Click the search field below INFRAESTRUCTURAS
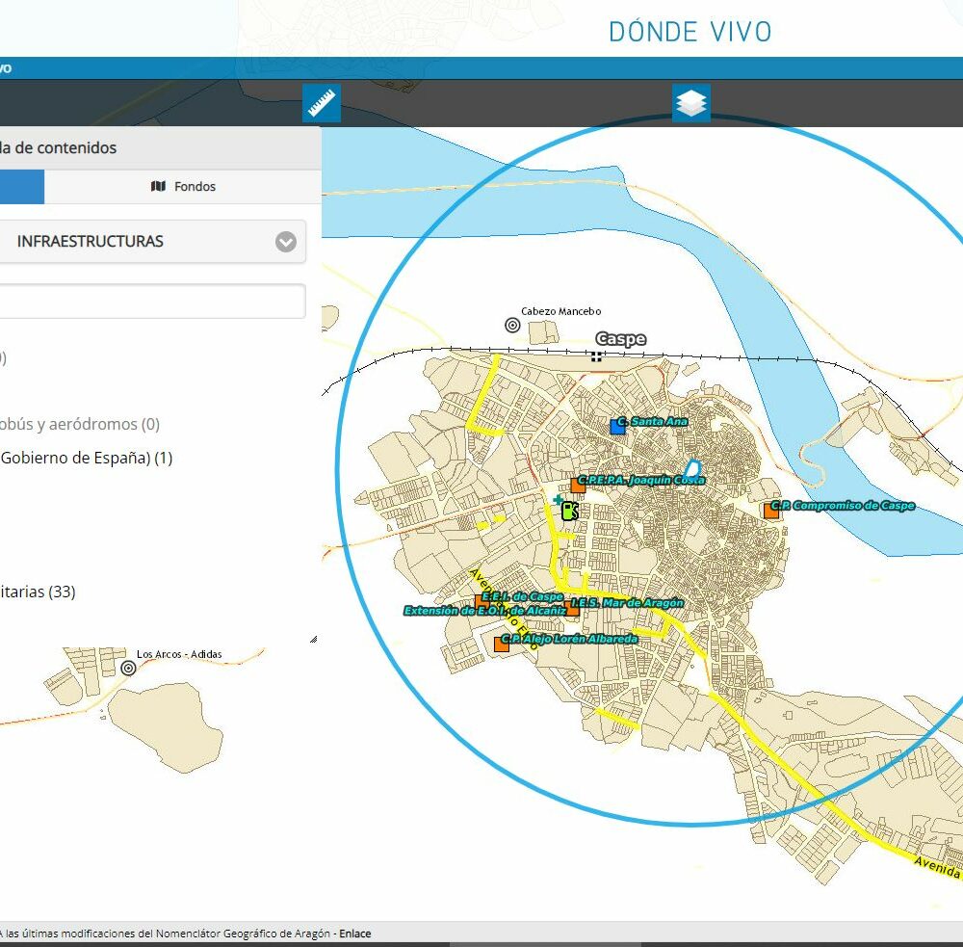Screen dimensions: 963x947 (152, 302)
